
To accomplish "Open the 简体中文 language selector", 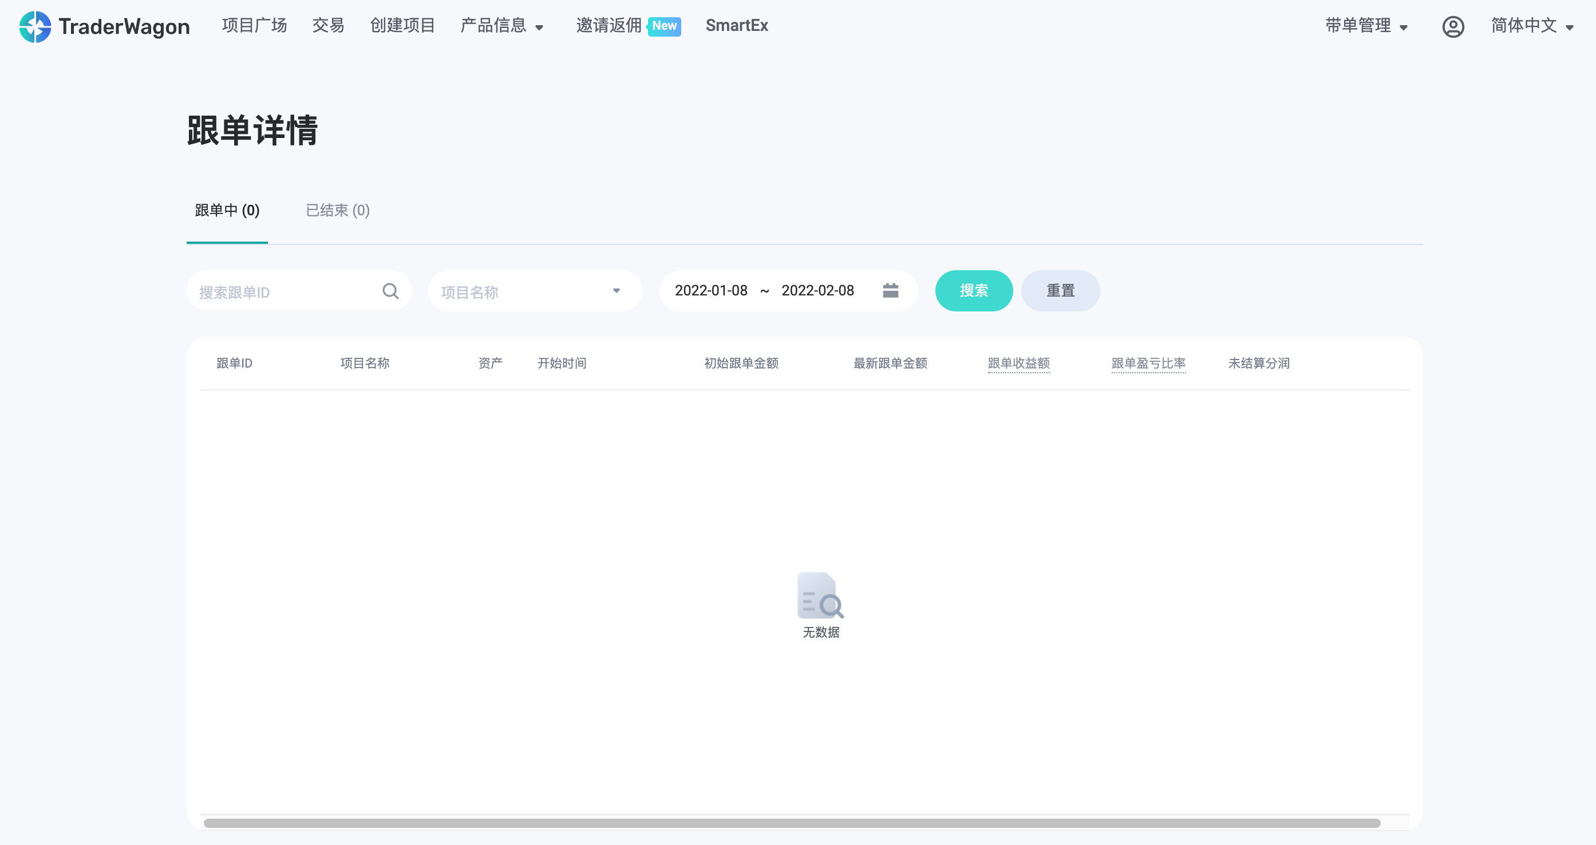I will 1530,26.
